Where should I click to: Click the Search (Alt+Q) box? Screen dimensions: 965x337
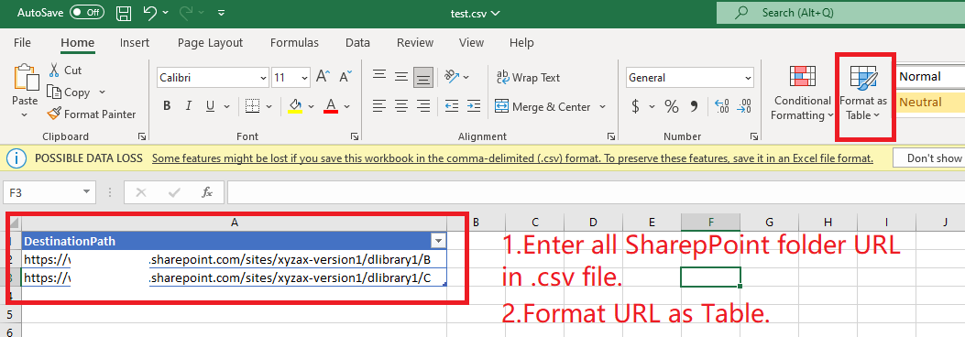840,12
